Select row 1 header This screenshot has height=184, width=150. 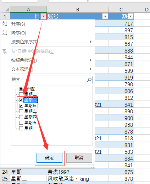tap(5, 16)
